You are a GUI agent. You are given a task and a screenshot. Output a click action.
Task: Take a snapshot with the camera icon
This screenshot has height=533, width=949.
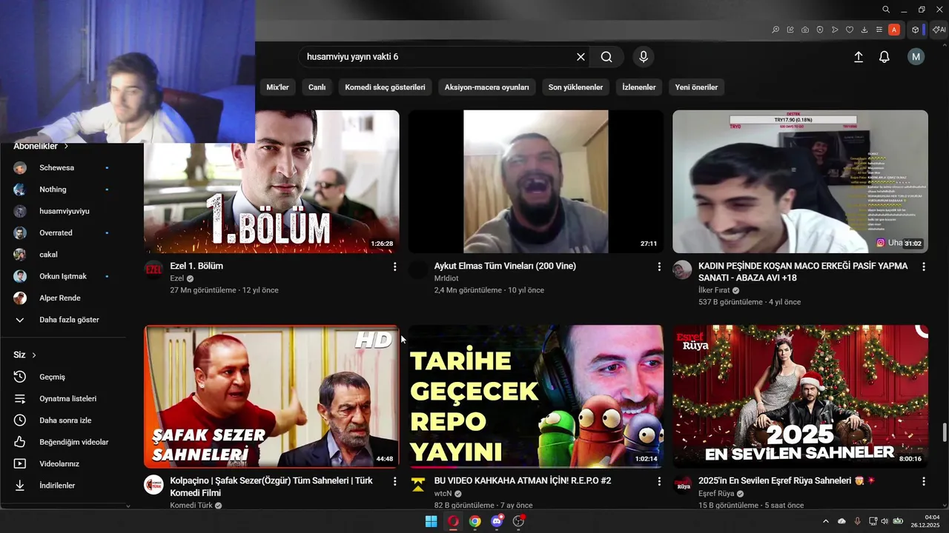[x=805, y=30]
